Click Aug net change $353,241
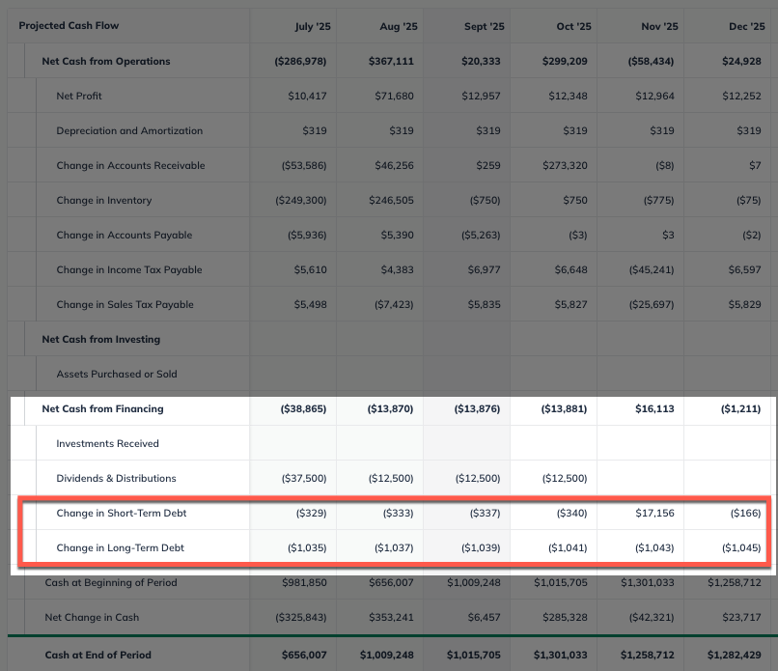778x671 pixels. point(391,617)
